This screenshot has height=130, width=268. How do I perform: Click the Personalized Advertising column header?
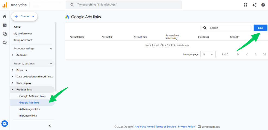coord(172,37)
